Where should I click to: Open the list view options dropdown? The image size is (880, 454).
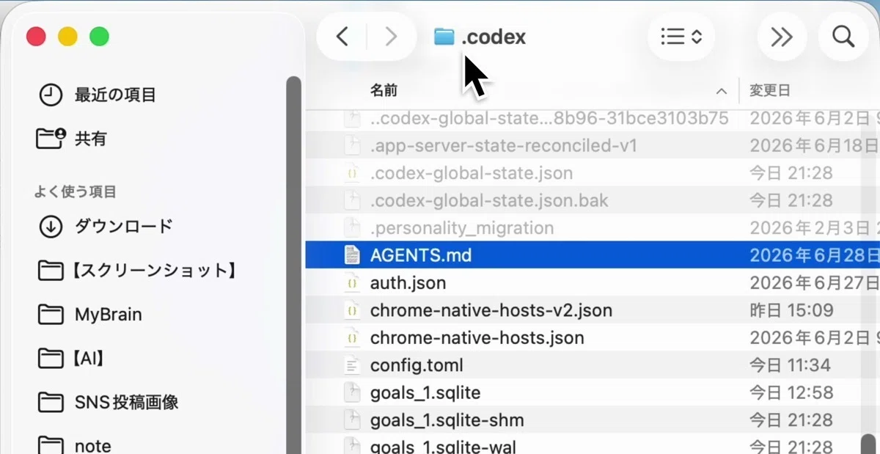pyautogui.click(x=681, y=37)
